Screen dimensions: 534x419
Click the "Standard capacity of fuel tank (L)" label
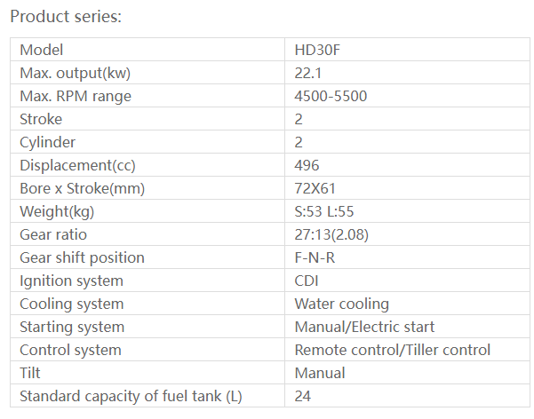pyautogui.click(x=131, y=396)
